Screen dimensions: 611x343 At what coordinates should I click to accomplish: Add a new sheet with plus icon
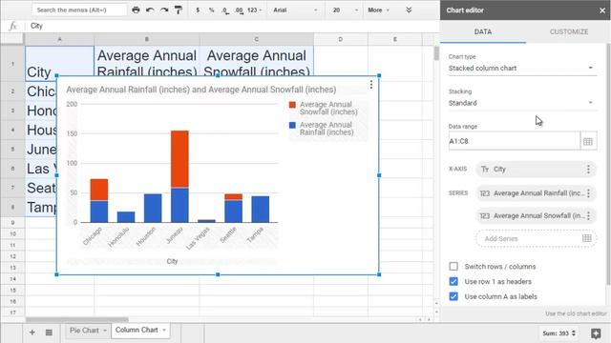coord(32,333)
